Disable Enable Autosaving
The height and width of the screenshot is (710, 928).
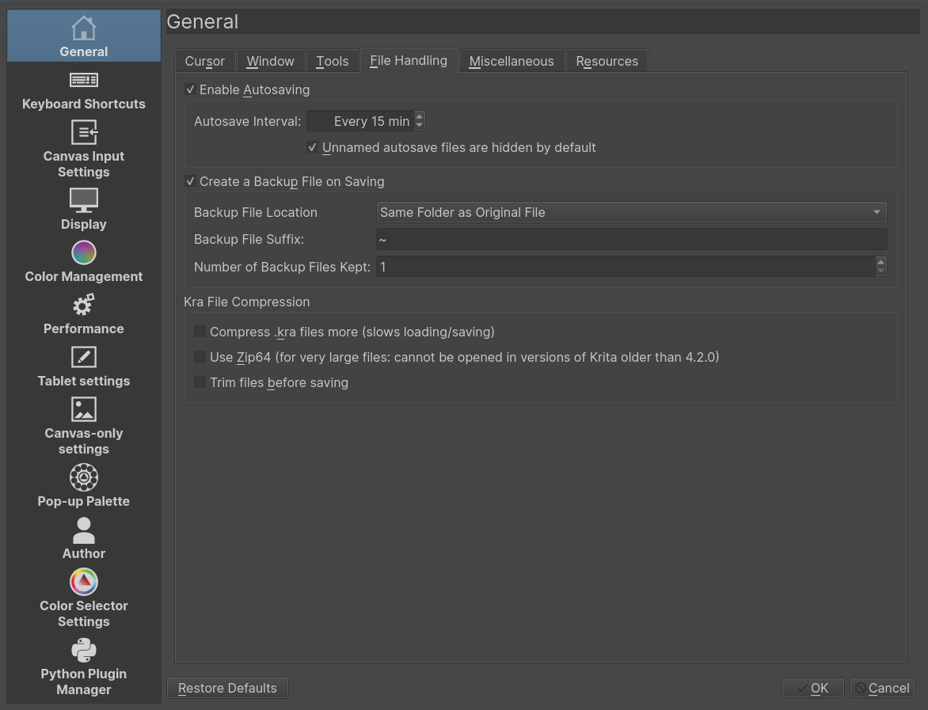pos(190,89)
